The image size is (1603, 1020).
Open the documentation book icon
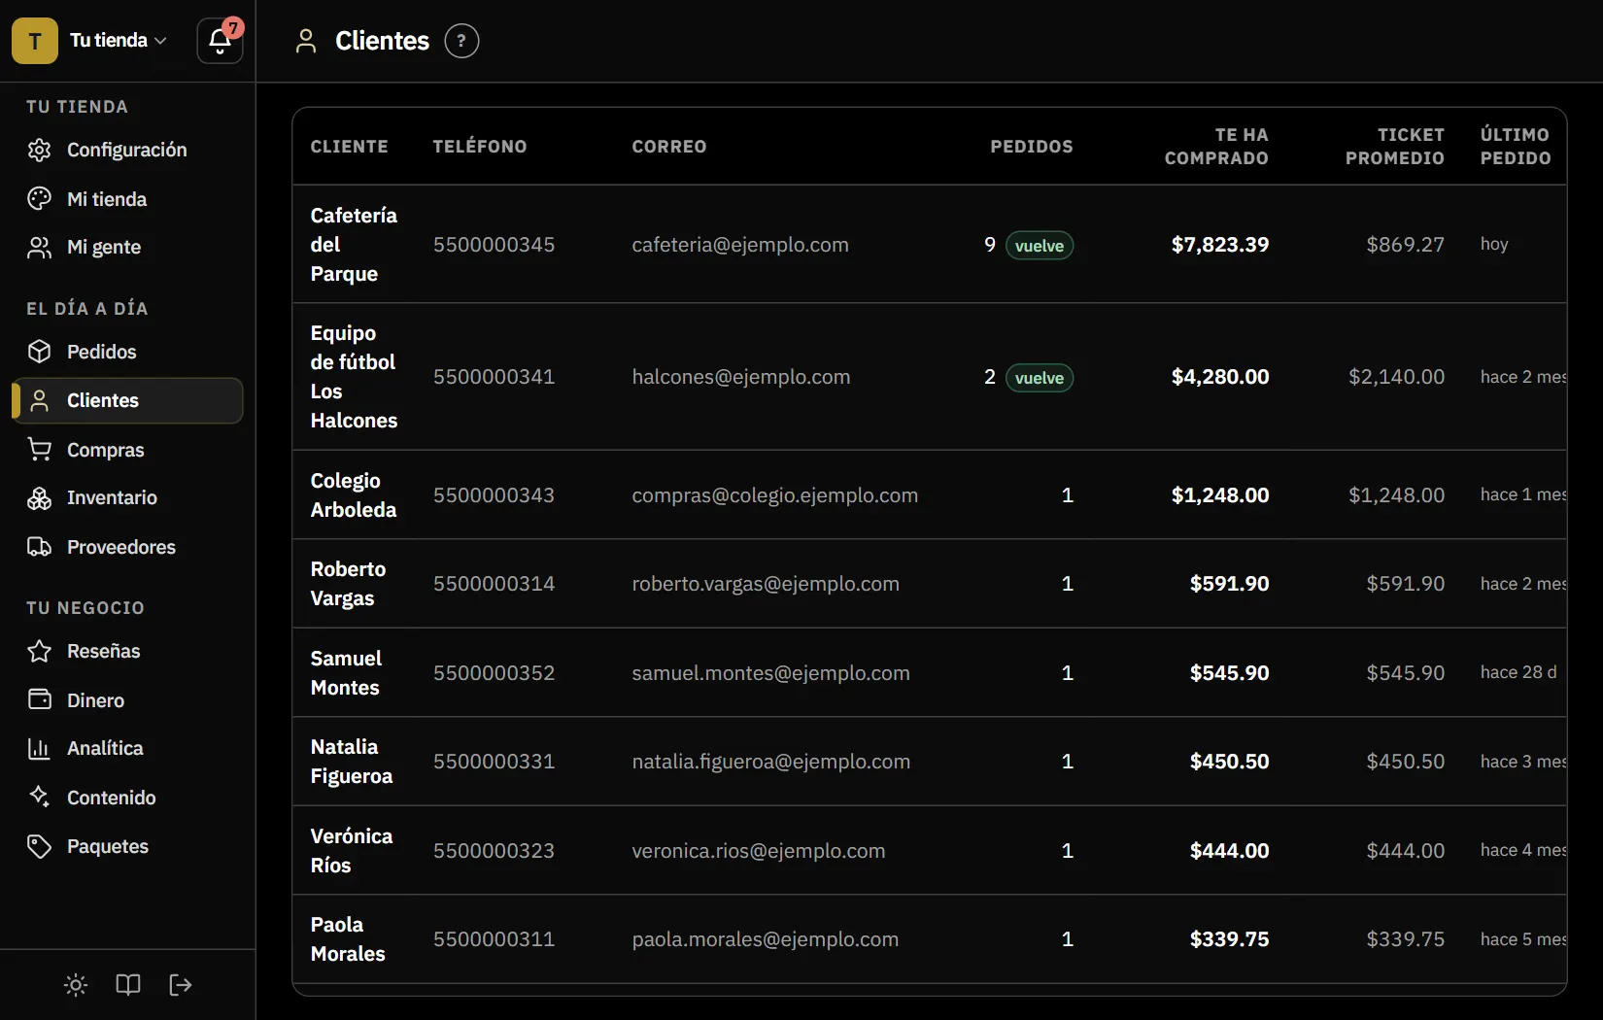click(128, 985)
